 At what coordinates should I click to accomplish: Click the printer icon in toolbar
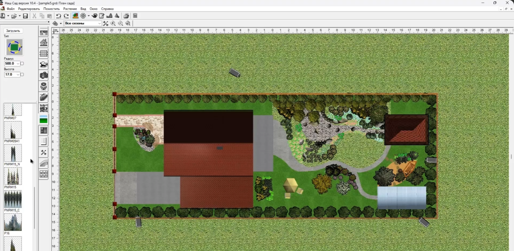(126, 16)
